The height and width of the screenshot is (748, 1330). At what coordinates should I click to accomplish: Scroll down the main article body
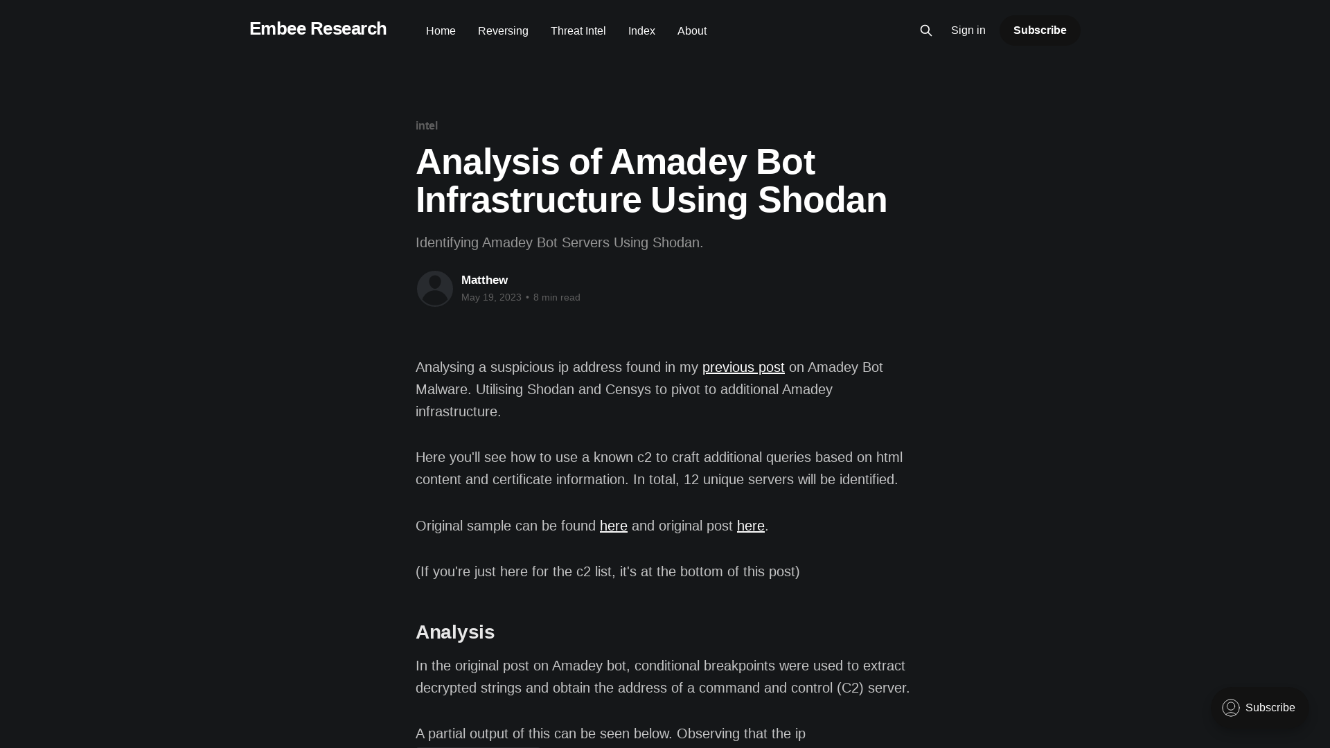[x=664, y=548]
